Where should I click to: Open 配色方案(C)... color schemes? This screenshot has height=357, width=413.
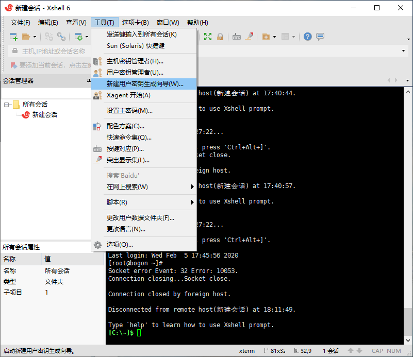[x=144, y=126]
